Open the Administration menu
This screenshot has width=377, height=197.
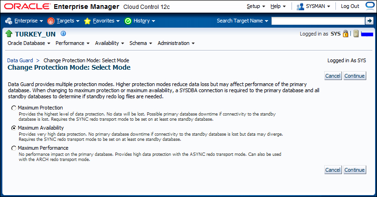tap(176, 43)
